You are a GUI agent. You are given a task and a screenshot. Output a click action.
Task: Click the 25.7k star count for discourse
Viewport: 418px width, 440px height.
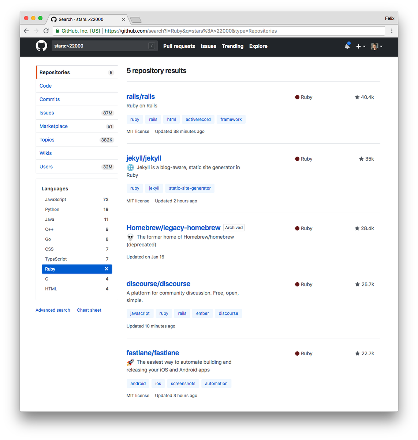[x=365, y=284]
